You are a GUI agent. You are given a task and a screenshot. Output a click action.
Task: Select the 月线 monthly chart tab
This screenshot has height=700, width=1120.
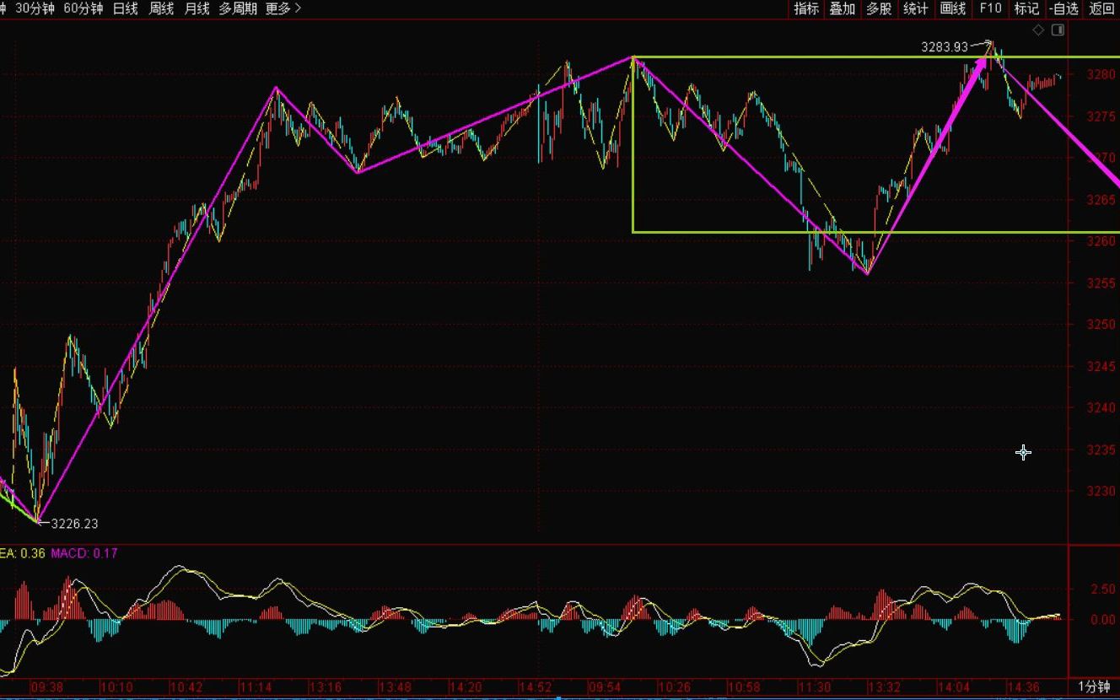tap(197, 8)
